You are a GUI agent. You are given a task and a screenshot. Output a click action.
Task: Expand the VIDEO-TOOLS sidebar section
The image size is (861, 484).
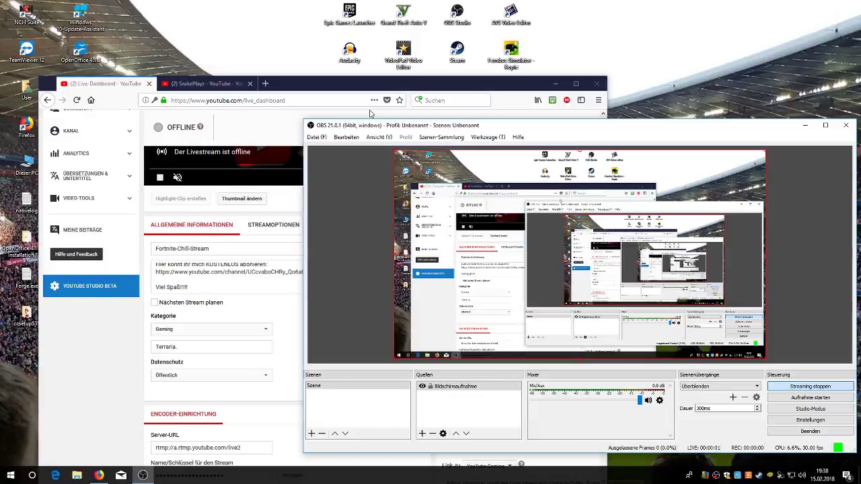click(x=91, y=198)
